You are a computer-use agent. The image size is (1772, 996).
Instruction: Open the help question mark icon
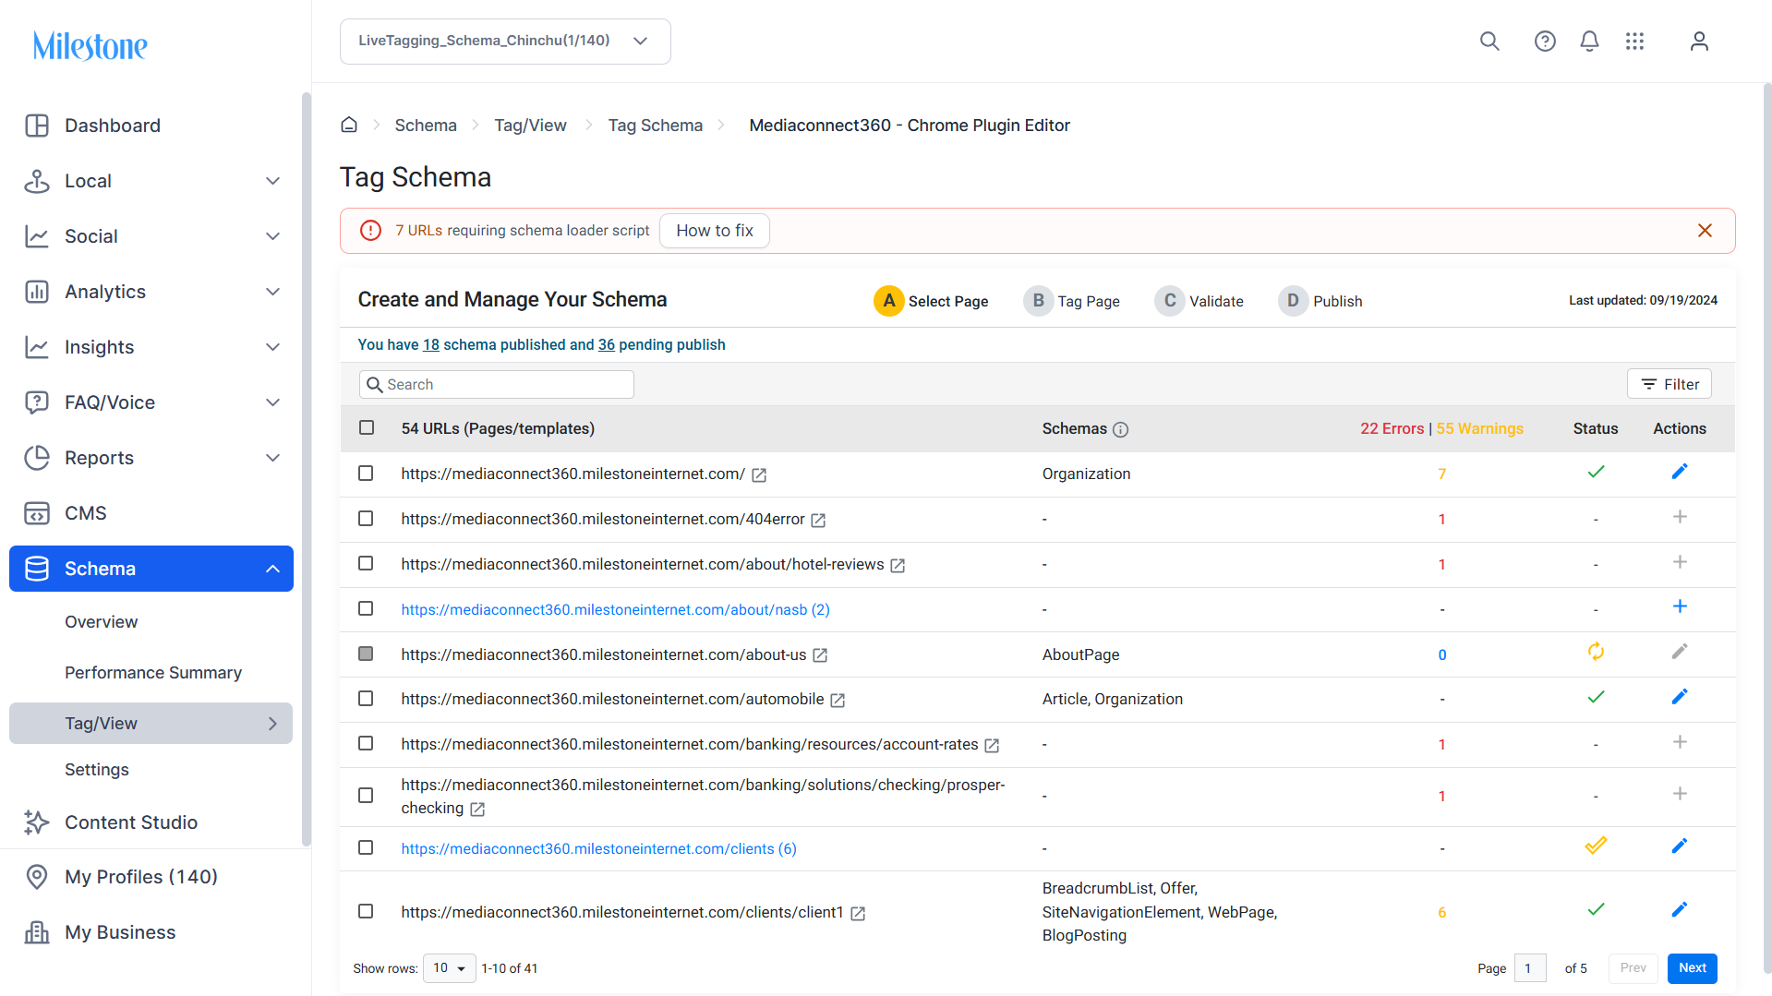click(1545, 42)
